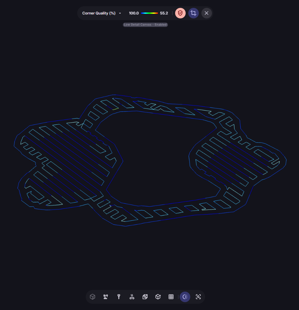Screen dimensions: 299x310
Task: Open the Corner Quality (%) metric dropdown
Action: click(99, 13)
